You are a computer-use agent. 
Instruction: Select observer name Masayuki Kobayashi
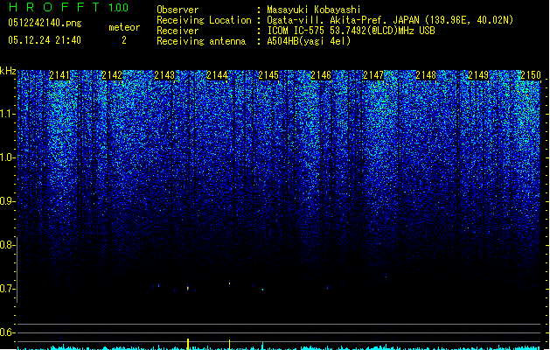point(314,10)
